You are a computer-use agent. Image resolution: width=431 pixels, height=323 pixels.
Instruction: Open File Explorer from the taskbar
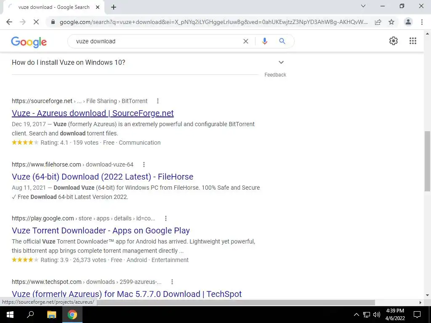tap(51, 315)
